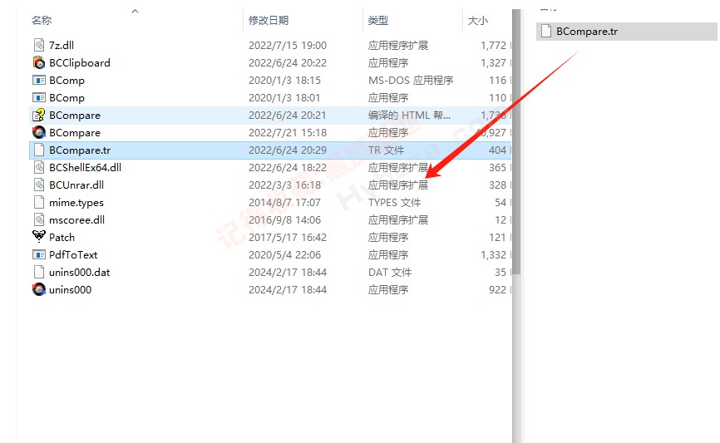Click type cell TYPES 文件
This screenshot has width=720, height=443.
click(394, 202)
